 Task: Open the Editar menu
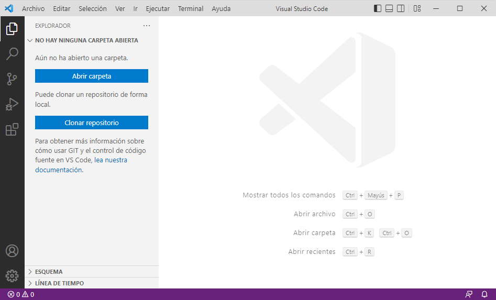pyautogui.click(x=61, y=8)
